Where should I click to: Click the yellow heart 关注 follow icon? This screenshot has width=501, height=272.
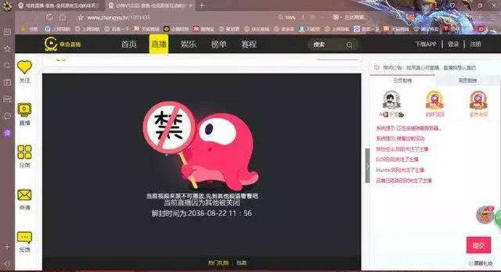point(25,67)
